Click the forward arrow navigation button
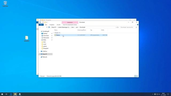171x96 pixels. click(43, 27)
